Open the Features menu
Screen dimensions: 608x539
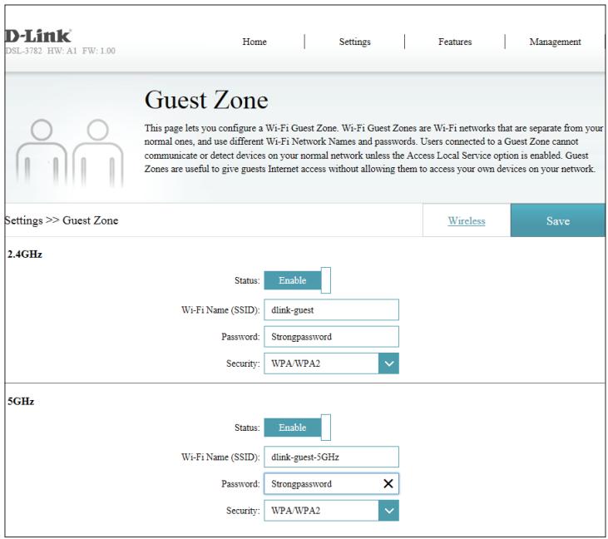point(455,42)
